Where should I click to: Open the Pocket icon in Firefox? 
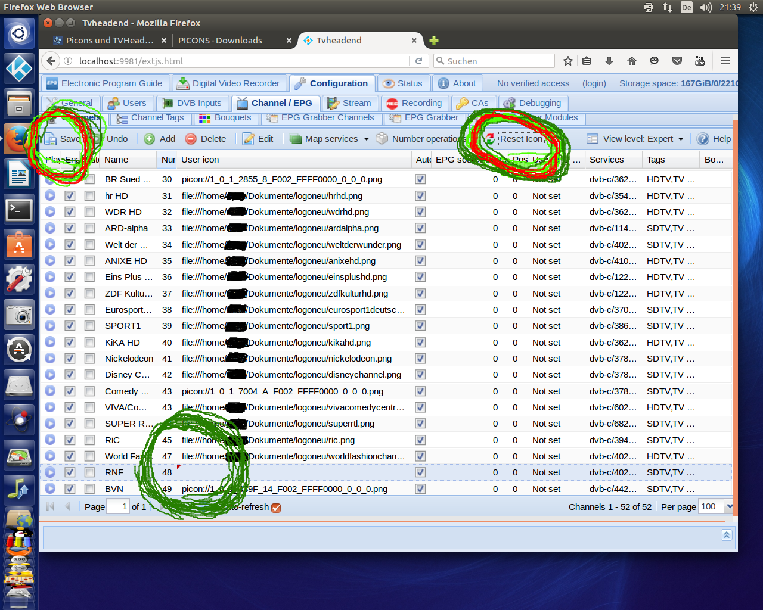(677, 61)
